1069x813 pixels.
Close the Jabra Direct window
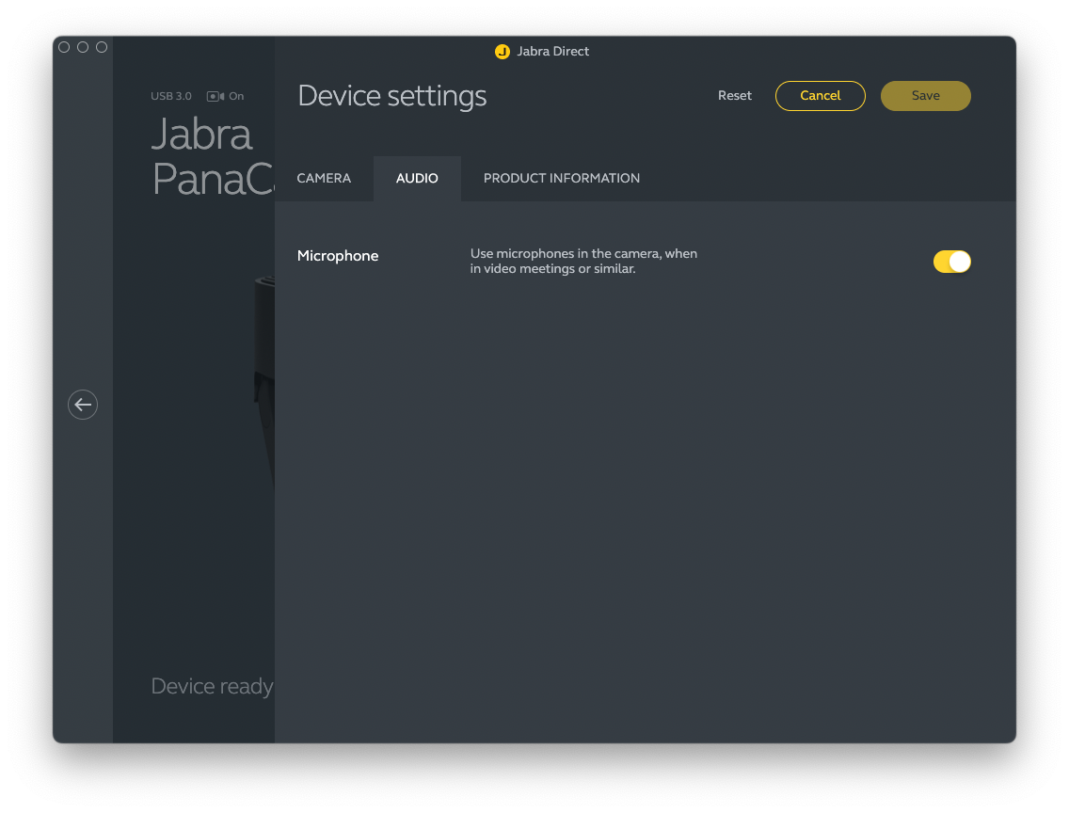tap(64, 47)
